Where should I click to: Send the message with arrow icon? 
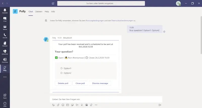point(160,105)
